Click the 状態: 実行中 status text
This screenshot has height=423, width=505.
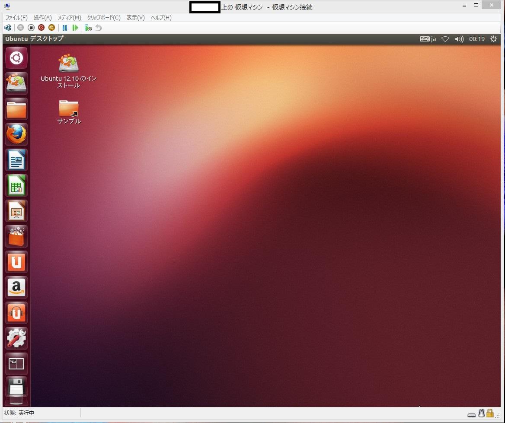(x=19, y=413)
